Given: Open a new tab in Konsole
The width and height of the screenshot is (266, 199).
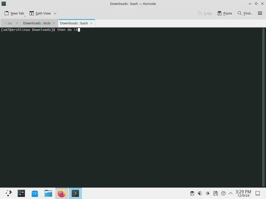Looking at the screenshot, I should tap(14, 13).
